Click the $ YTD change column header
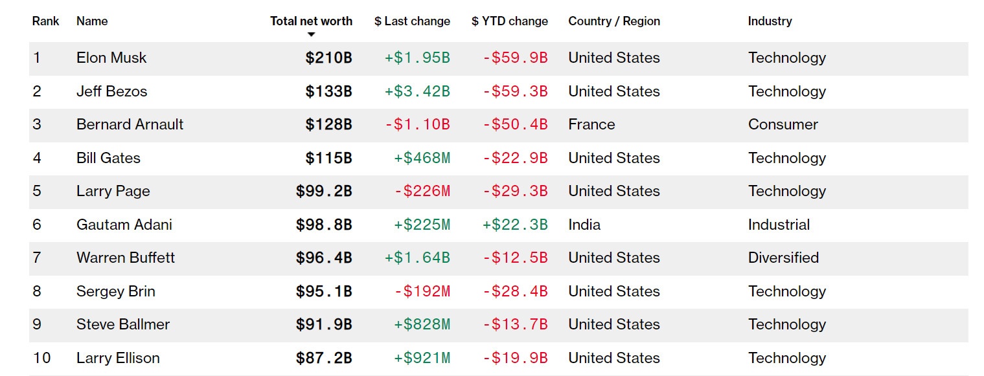Screen dimensions: 984x376 coord(509,21)
